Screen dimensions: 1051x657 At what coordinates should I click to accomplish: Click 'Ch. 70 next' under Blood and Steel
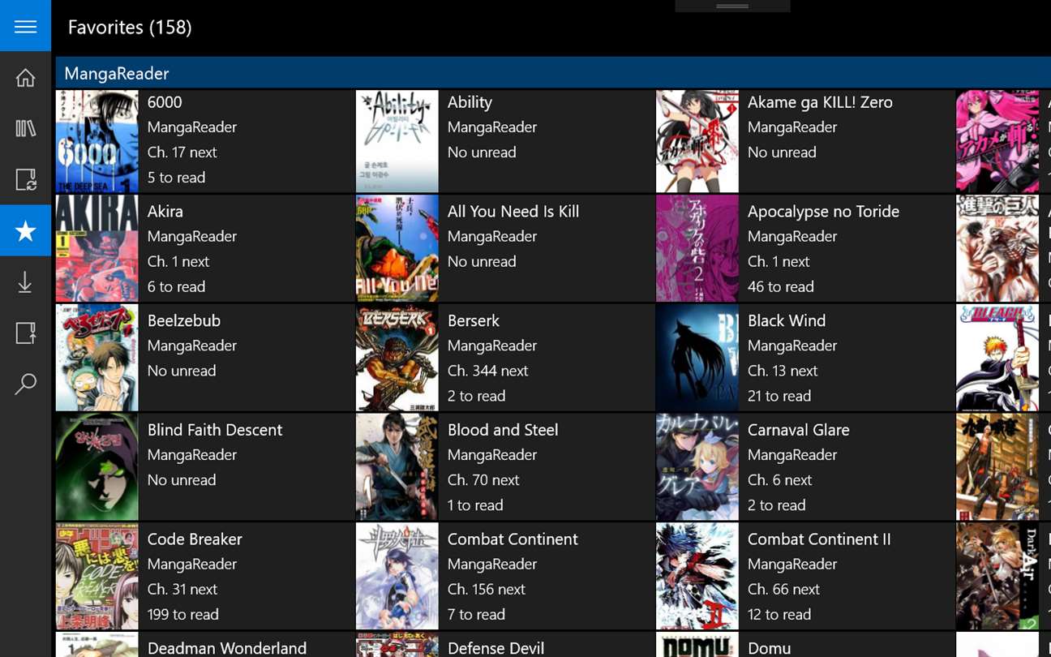pyautogui.click(x=483, y=479)
